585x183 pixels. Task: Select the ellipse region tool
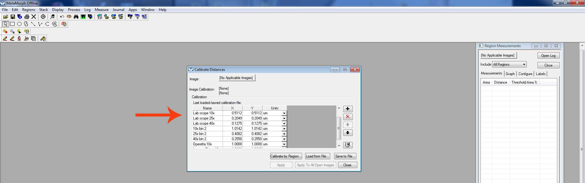coord(19,24)
